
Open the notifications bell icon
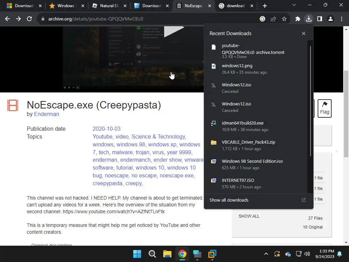pos(340,254)
